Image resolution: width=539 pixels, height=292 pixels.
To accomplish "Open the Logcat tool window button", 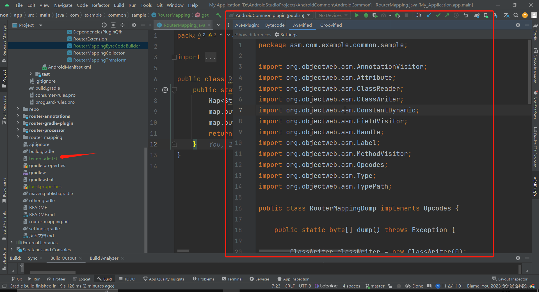I will pyautogui.click(x=81, y=279).
